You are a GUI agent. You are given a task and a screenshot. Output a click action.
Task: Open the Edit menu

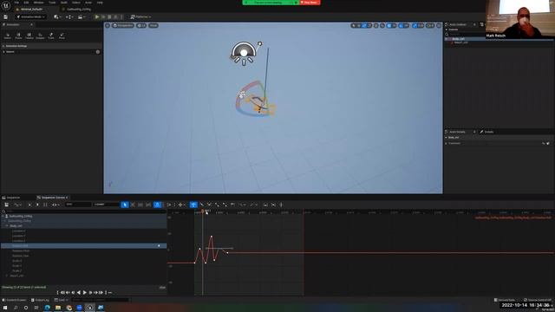click(26, 3)
